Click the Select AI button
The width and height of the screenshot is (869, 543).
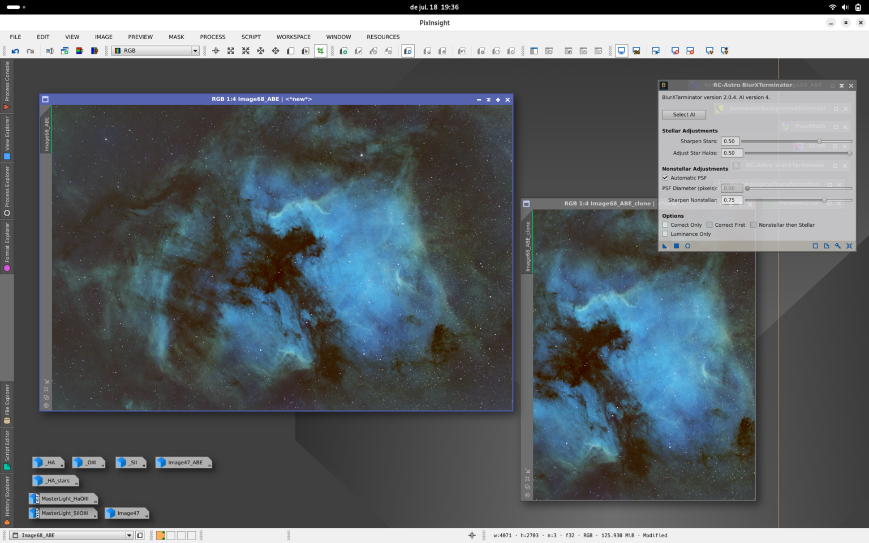684,114
